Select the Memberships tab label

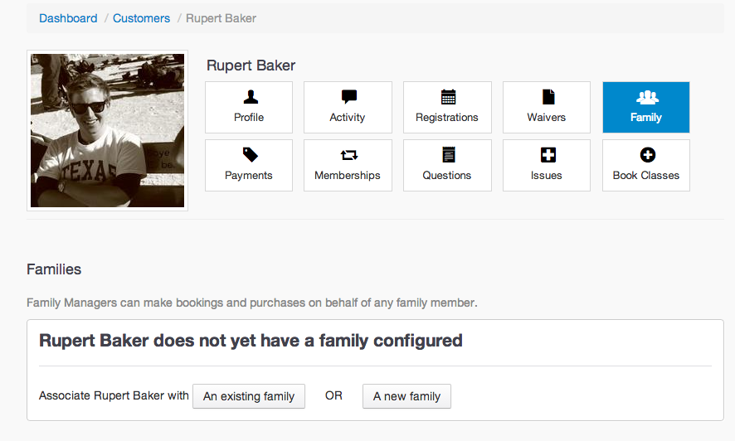click(348, 176)
